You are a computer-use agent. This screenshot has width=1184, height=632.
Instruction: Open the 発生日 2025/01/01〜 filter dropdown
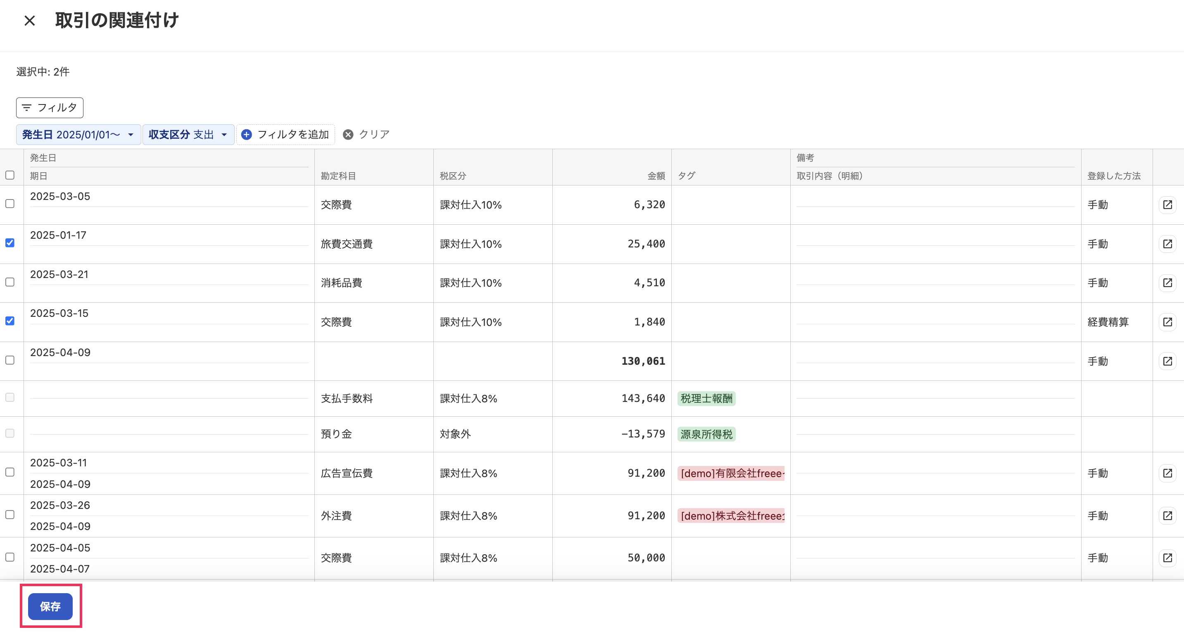[78, 135]
